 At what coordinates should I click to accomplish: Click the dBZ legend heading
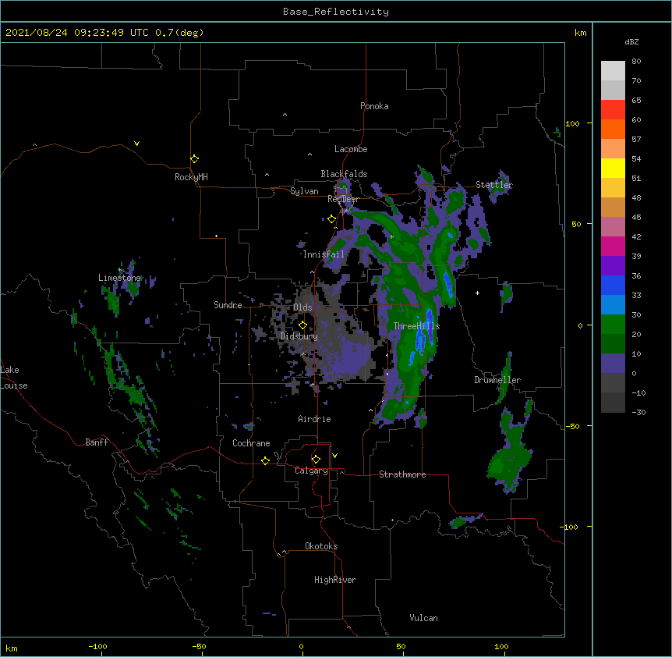click(x=631, y=42)
